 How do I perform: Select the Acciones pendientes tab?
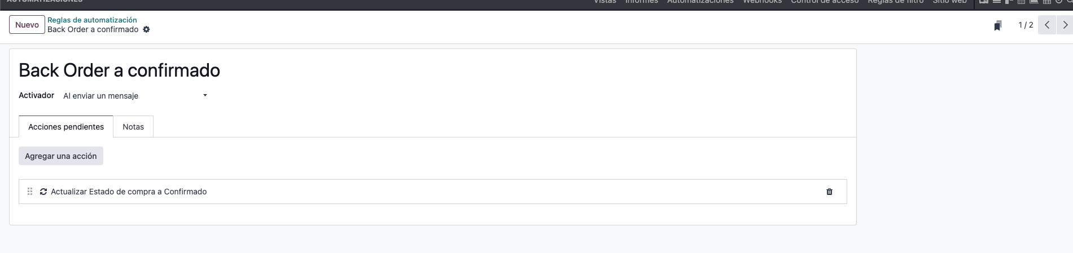[66, 127]
